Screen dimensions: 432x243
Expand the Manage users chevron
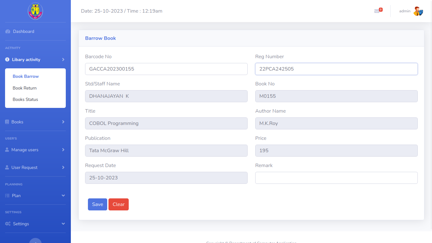[63, 150]
